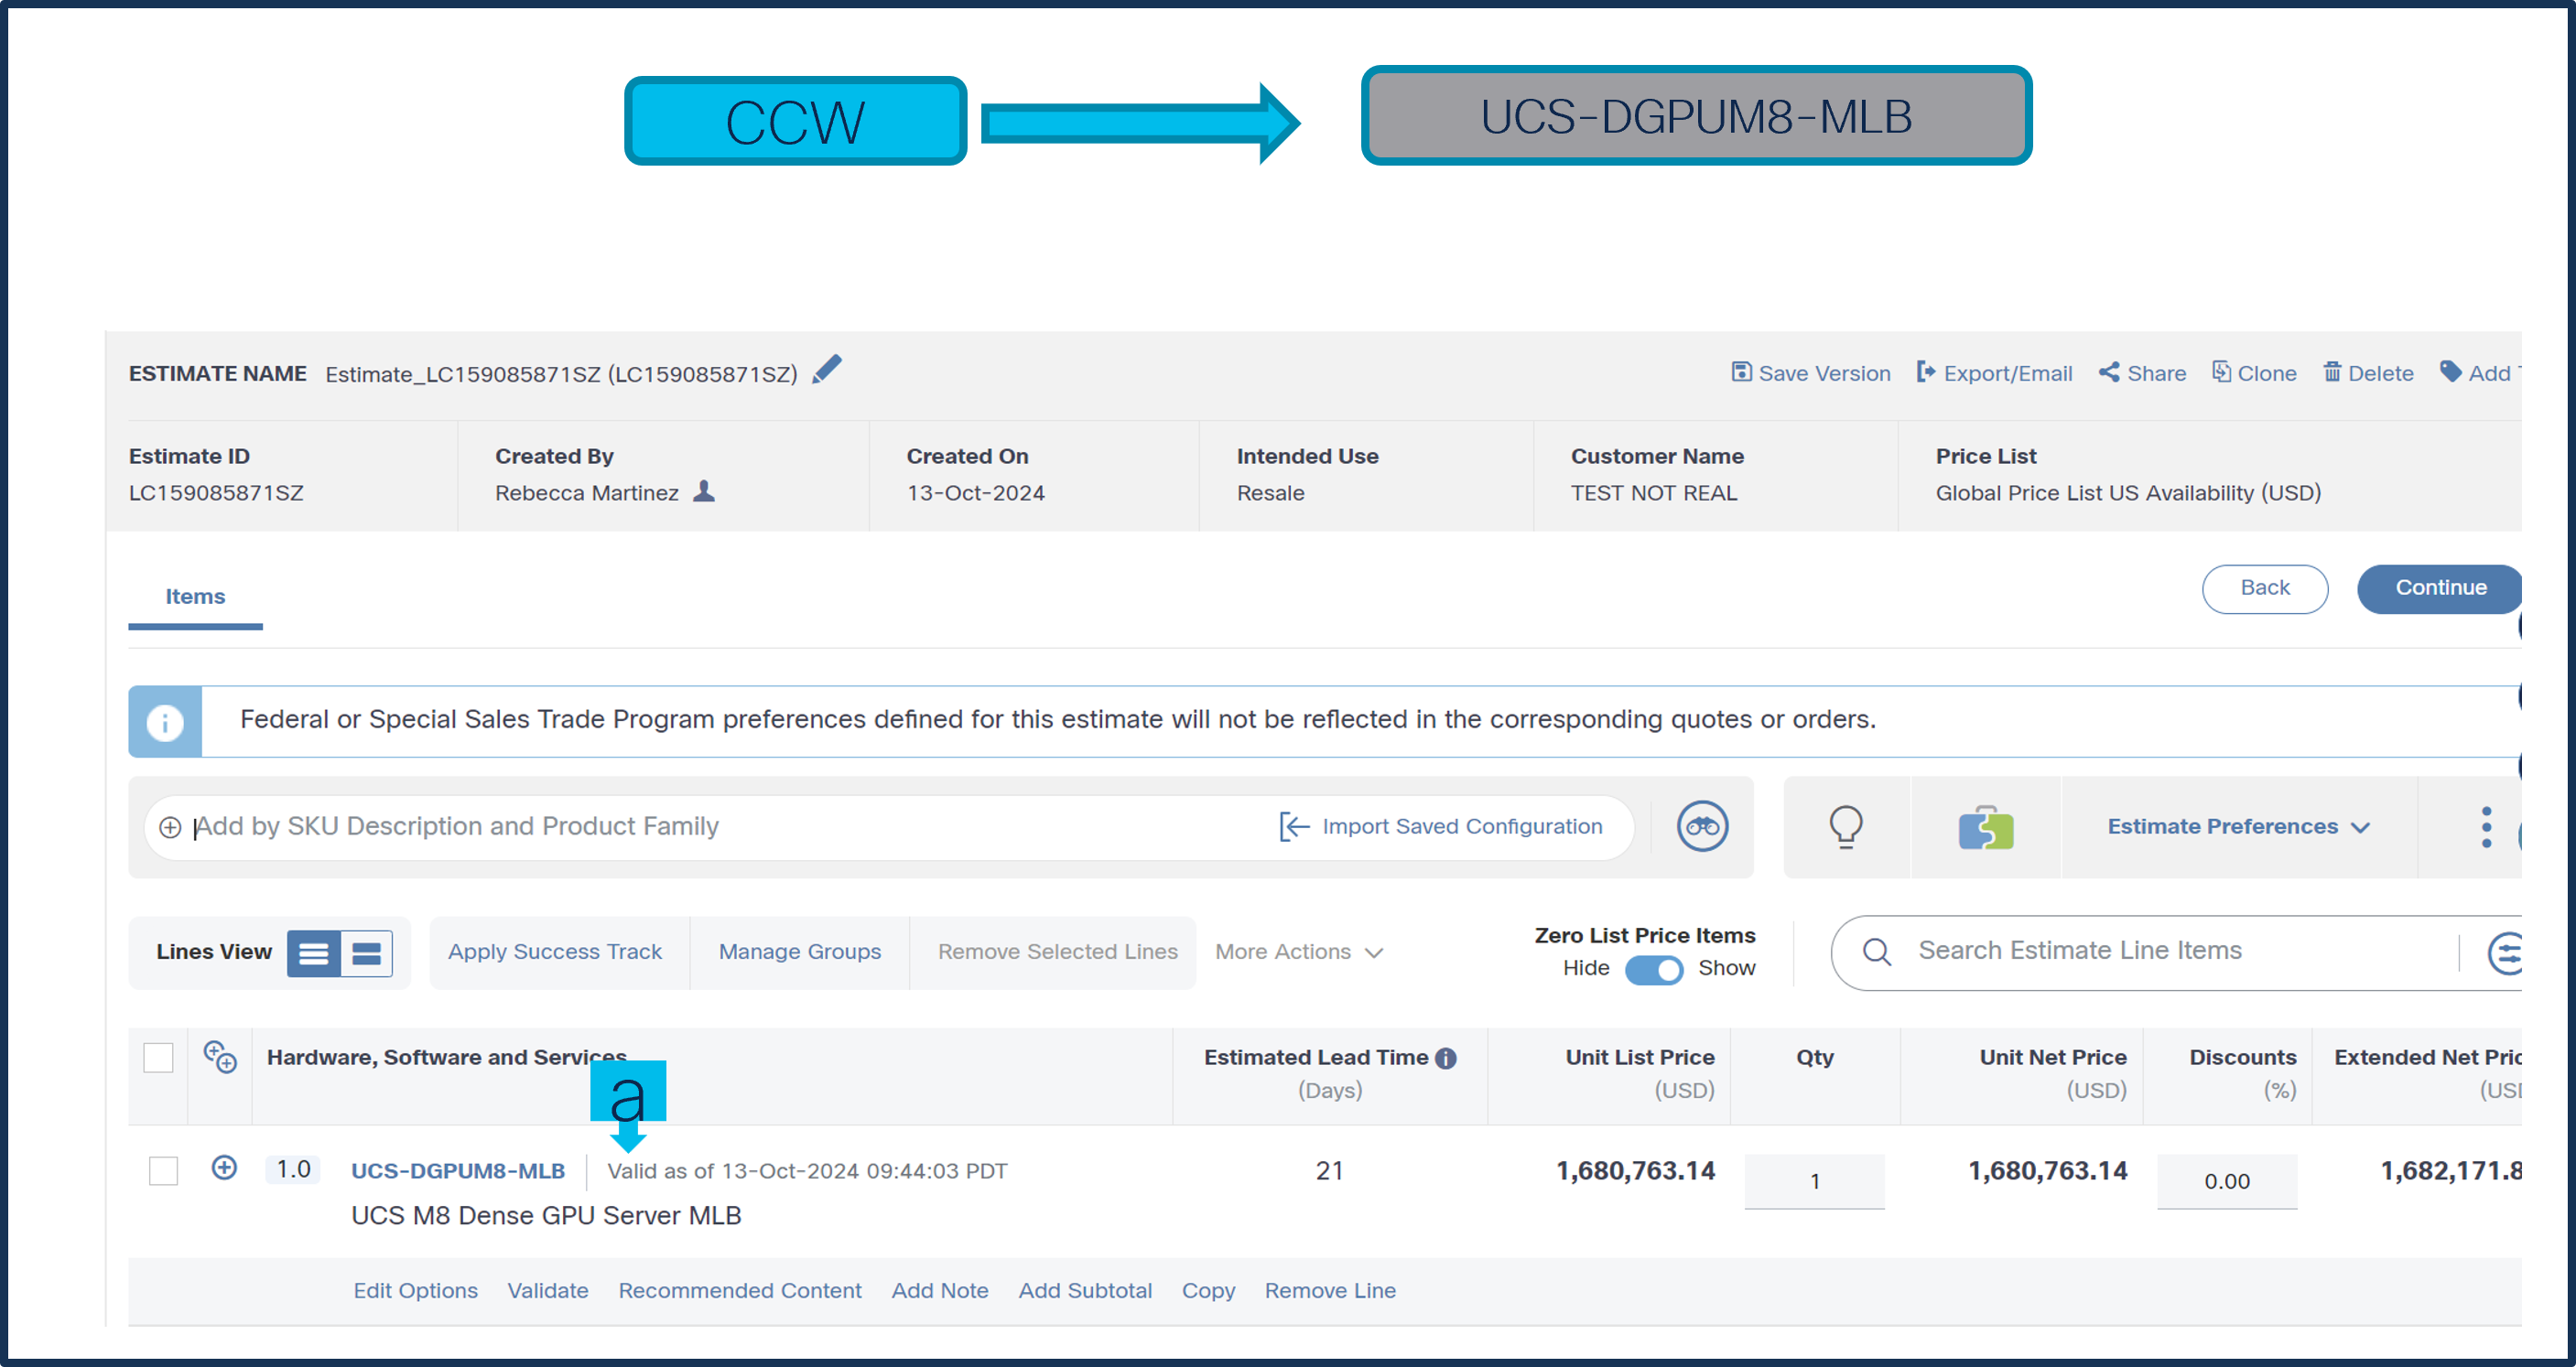
Task: Open the UCS-DGPUM8-MLB product link
Action: pos(458,1171)
